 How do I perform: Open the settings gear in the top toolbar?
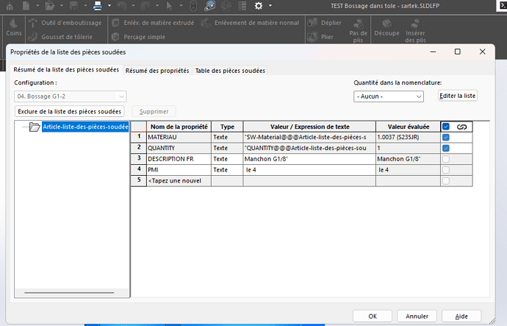(x=259, y=6)
